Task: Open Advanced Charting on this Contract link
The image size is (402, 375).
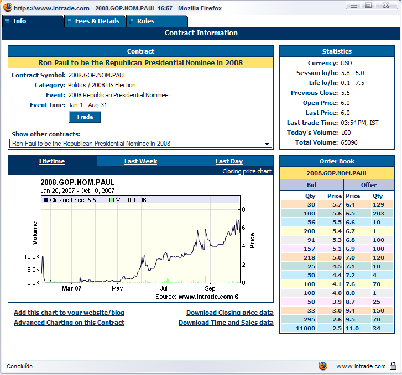Action: [69, 323]
